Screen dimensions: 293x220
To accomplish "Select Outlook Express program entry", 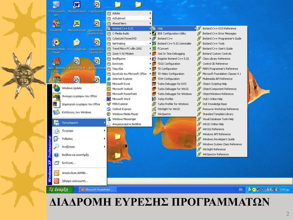I will click(x=129, y=109).
